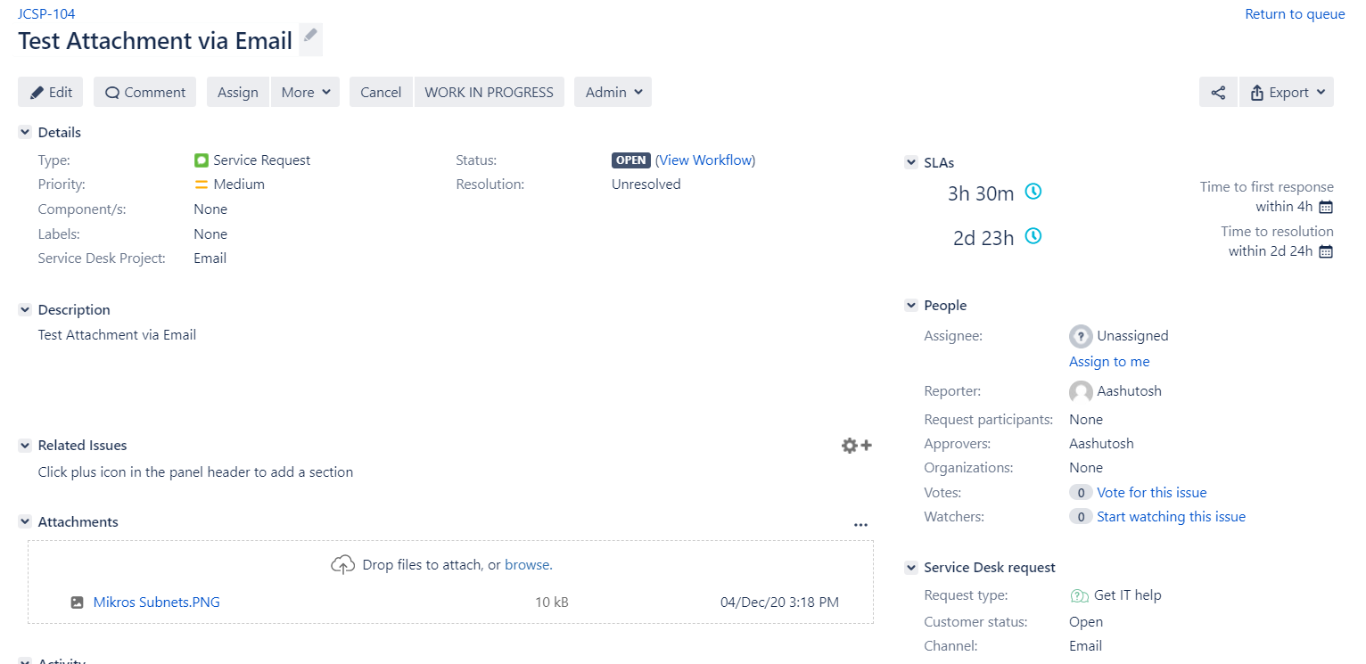Open the View Workflow link
Image resolution: width=1366 pixels, height=664 pixels.
(x=705, y=160)
